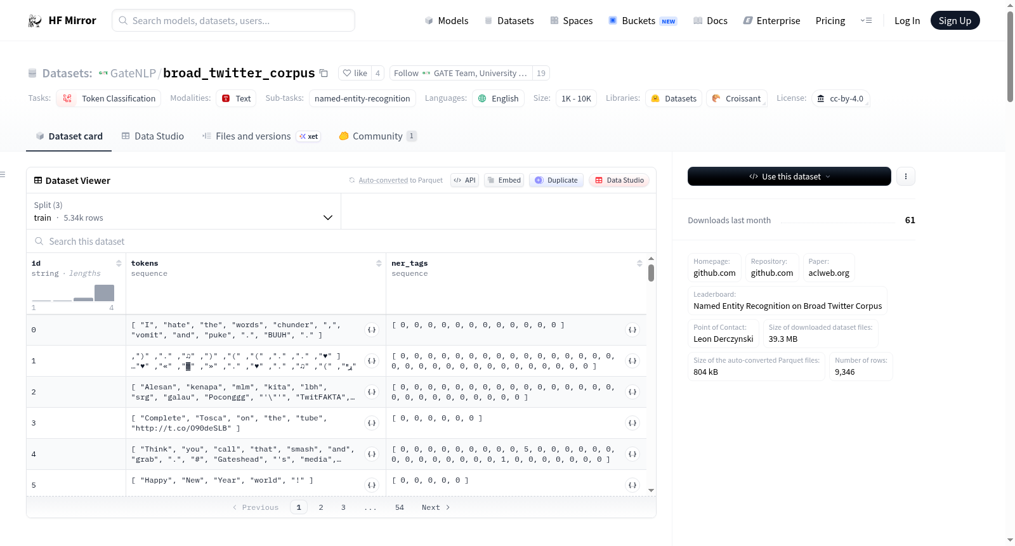Copy dataset name with the copy icon
The height and width of the screenshot is (546, 1015).
(x=324, y=73)
